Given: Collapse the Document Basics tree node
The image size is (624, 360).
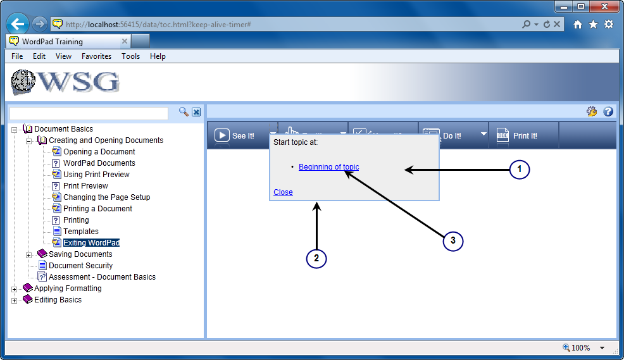Looking at the screenshot, I should coord(15,130).
